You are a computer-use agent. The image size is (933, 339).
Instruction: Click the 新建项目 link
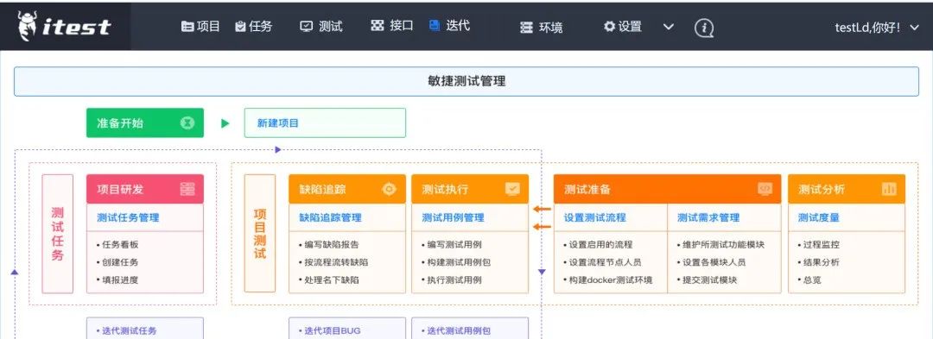(x=278, y=122)
